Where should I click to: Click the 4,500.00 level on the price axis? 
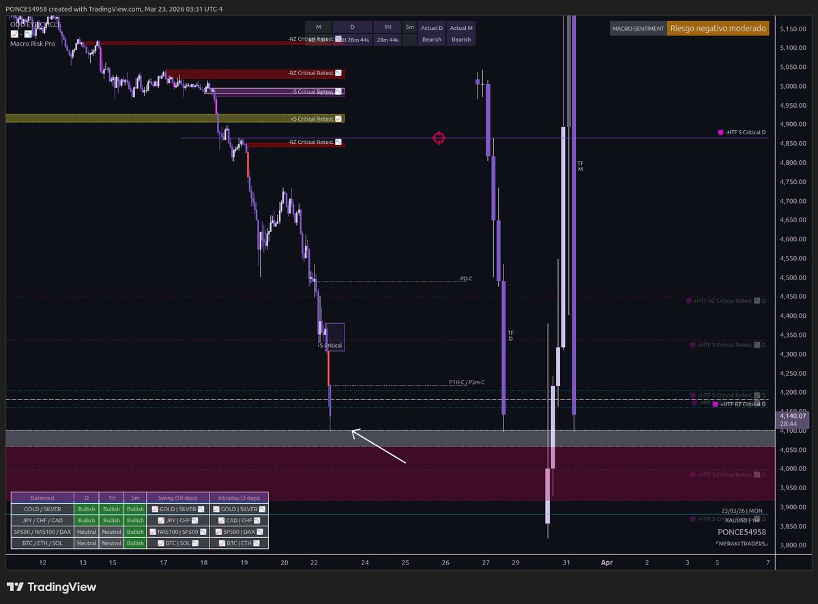(793, 277)
